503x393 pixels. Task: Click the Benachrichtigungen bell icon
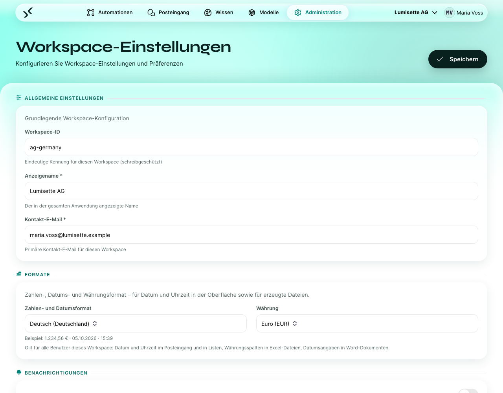click(x=19, y=372)
